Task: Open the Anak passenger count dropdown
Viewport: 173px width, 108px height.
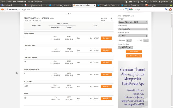Action: [146, 40]
